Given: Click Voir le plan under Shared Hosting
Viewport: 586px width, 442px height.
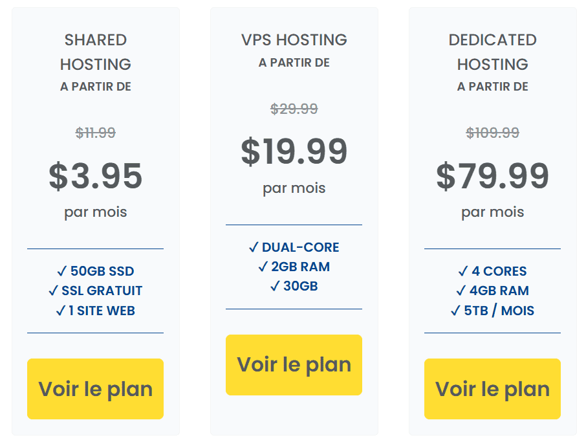Looking at the screenshot, I should point(95,389).
